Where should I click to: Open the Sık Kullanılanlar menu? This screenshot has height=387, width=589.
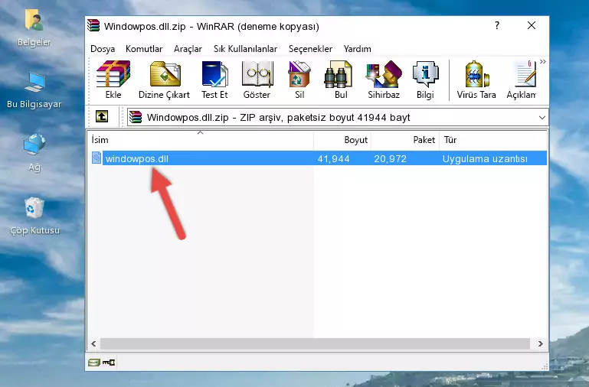(245, 49)
